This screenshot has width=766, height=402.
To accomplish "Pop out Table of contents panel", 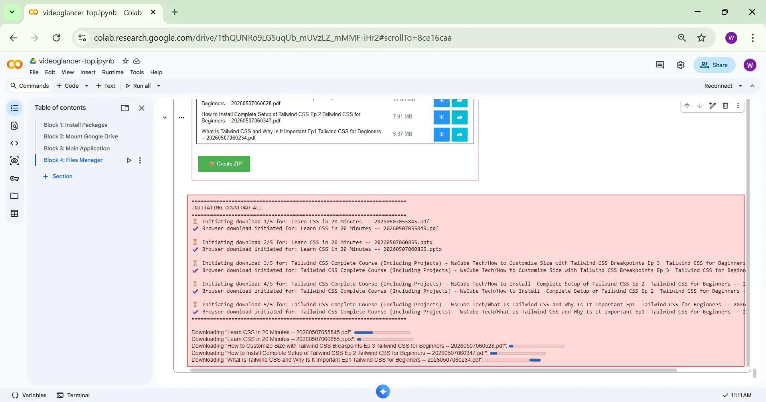I will [x=125, y=108].
